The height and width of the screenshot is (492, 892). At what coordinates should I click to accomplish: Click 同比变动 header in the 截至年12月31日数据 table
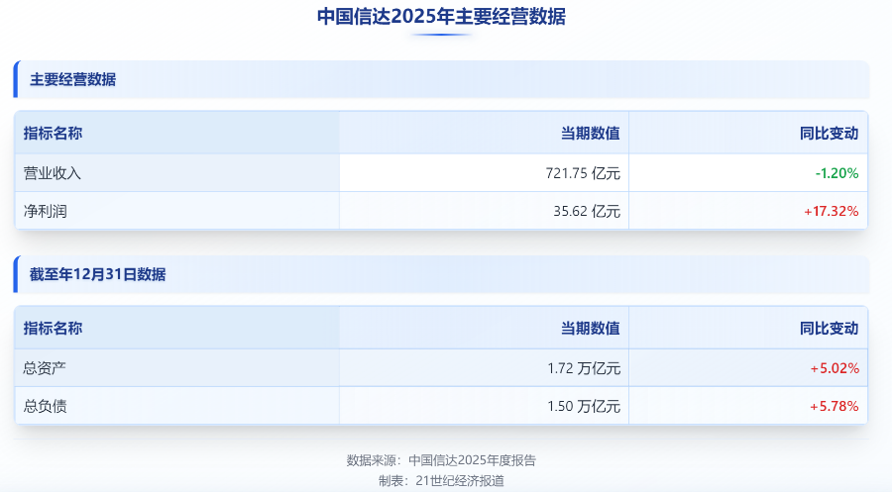pos(829,329)
